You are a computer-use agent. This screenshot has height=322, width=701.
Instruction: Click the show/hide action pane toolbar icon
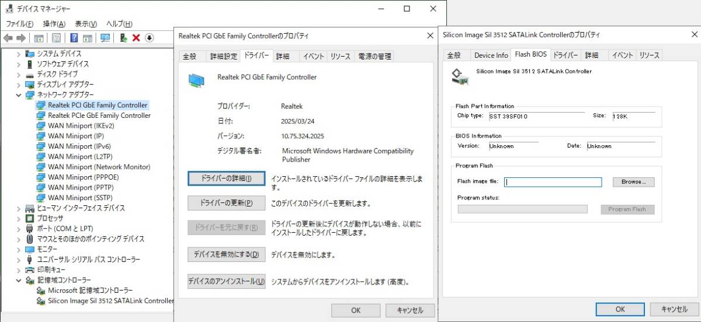point(87,38)
